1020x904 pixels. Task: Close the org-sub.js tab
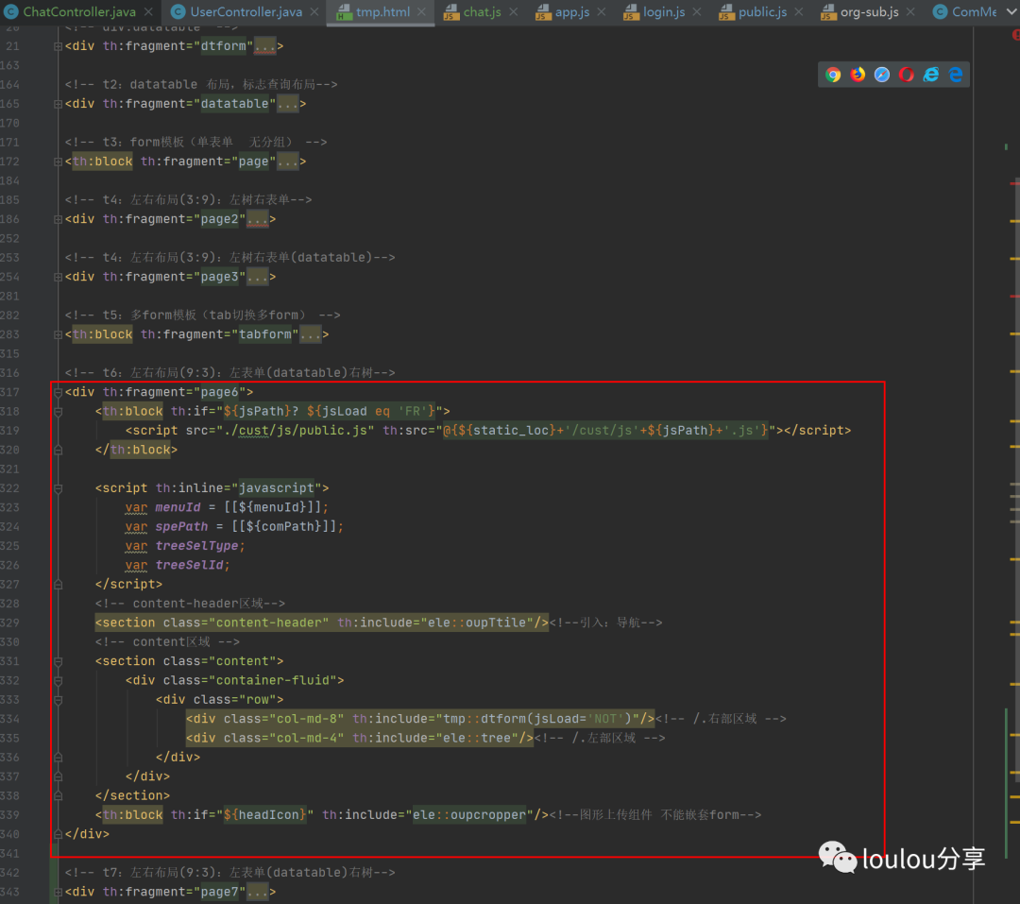pyautogui.click(x=910, y=11)
